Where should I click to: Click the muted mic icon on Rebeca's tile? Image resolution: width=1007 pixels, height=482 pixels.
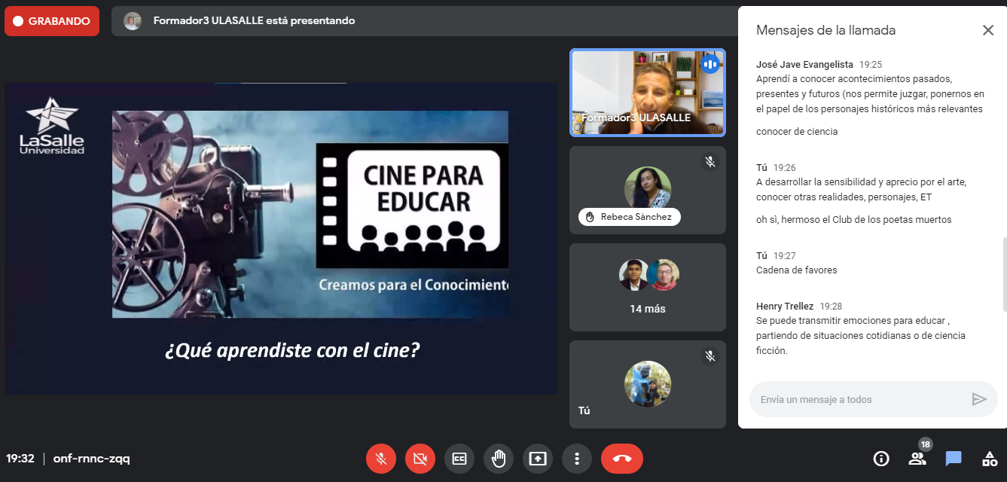pyautogui.click(x=709, y=162)
